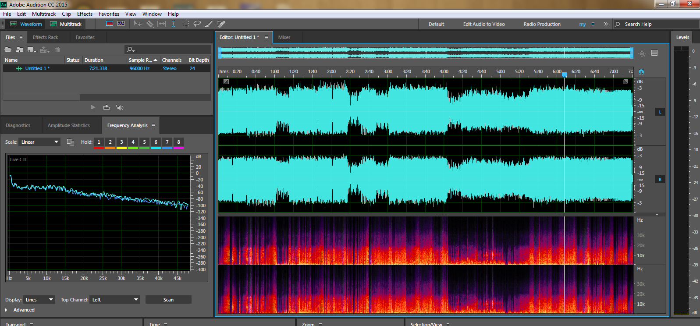Click the Open File folder icon
Image resolution: width=700 pixels, height=326 pixels.
click(x=8, y=50)
